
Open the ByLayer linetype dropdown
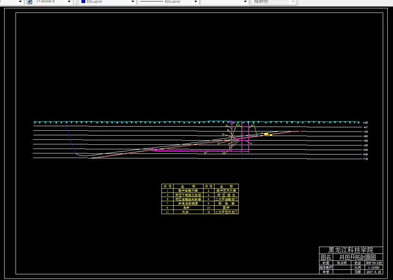pyautogui.click(x=196, y=2)
